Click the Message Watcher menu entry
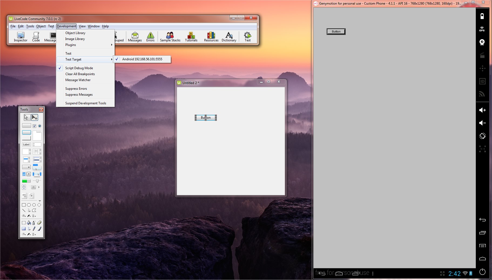Image resolution: width=492 pixels, height=280 pixels. click(x=78, y=80)
